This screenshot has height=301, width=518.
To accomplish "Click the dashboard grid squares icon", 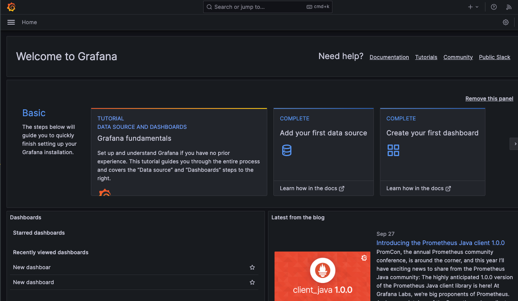I will pos(393,150).
